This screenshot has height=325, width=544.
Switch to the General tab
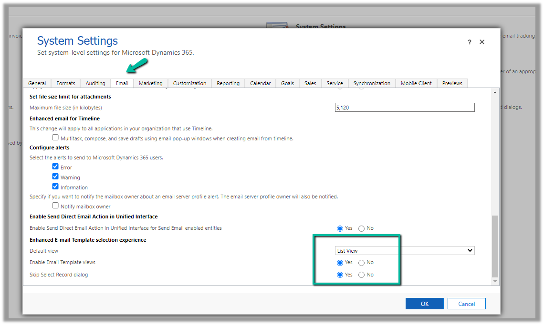pyautogui.click(x=37, y=83)
